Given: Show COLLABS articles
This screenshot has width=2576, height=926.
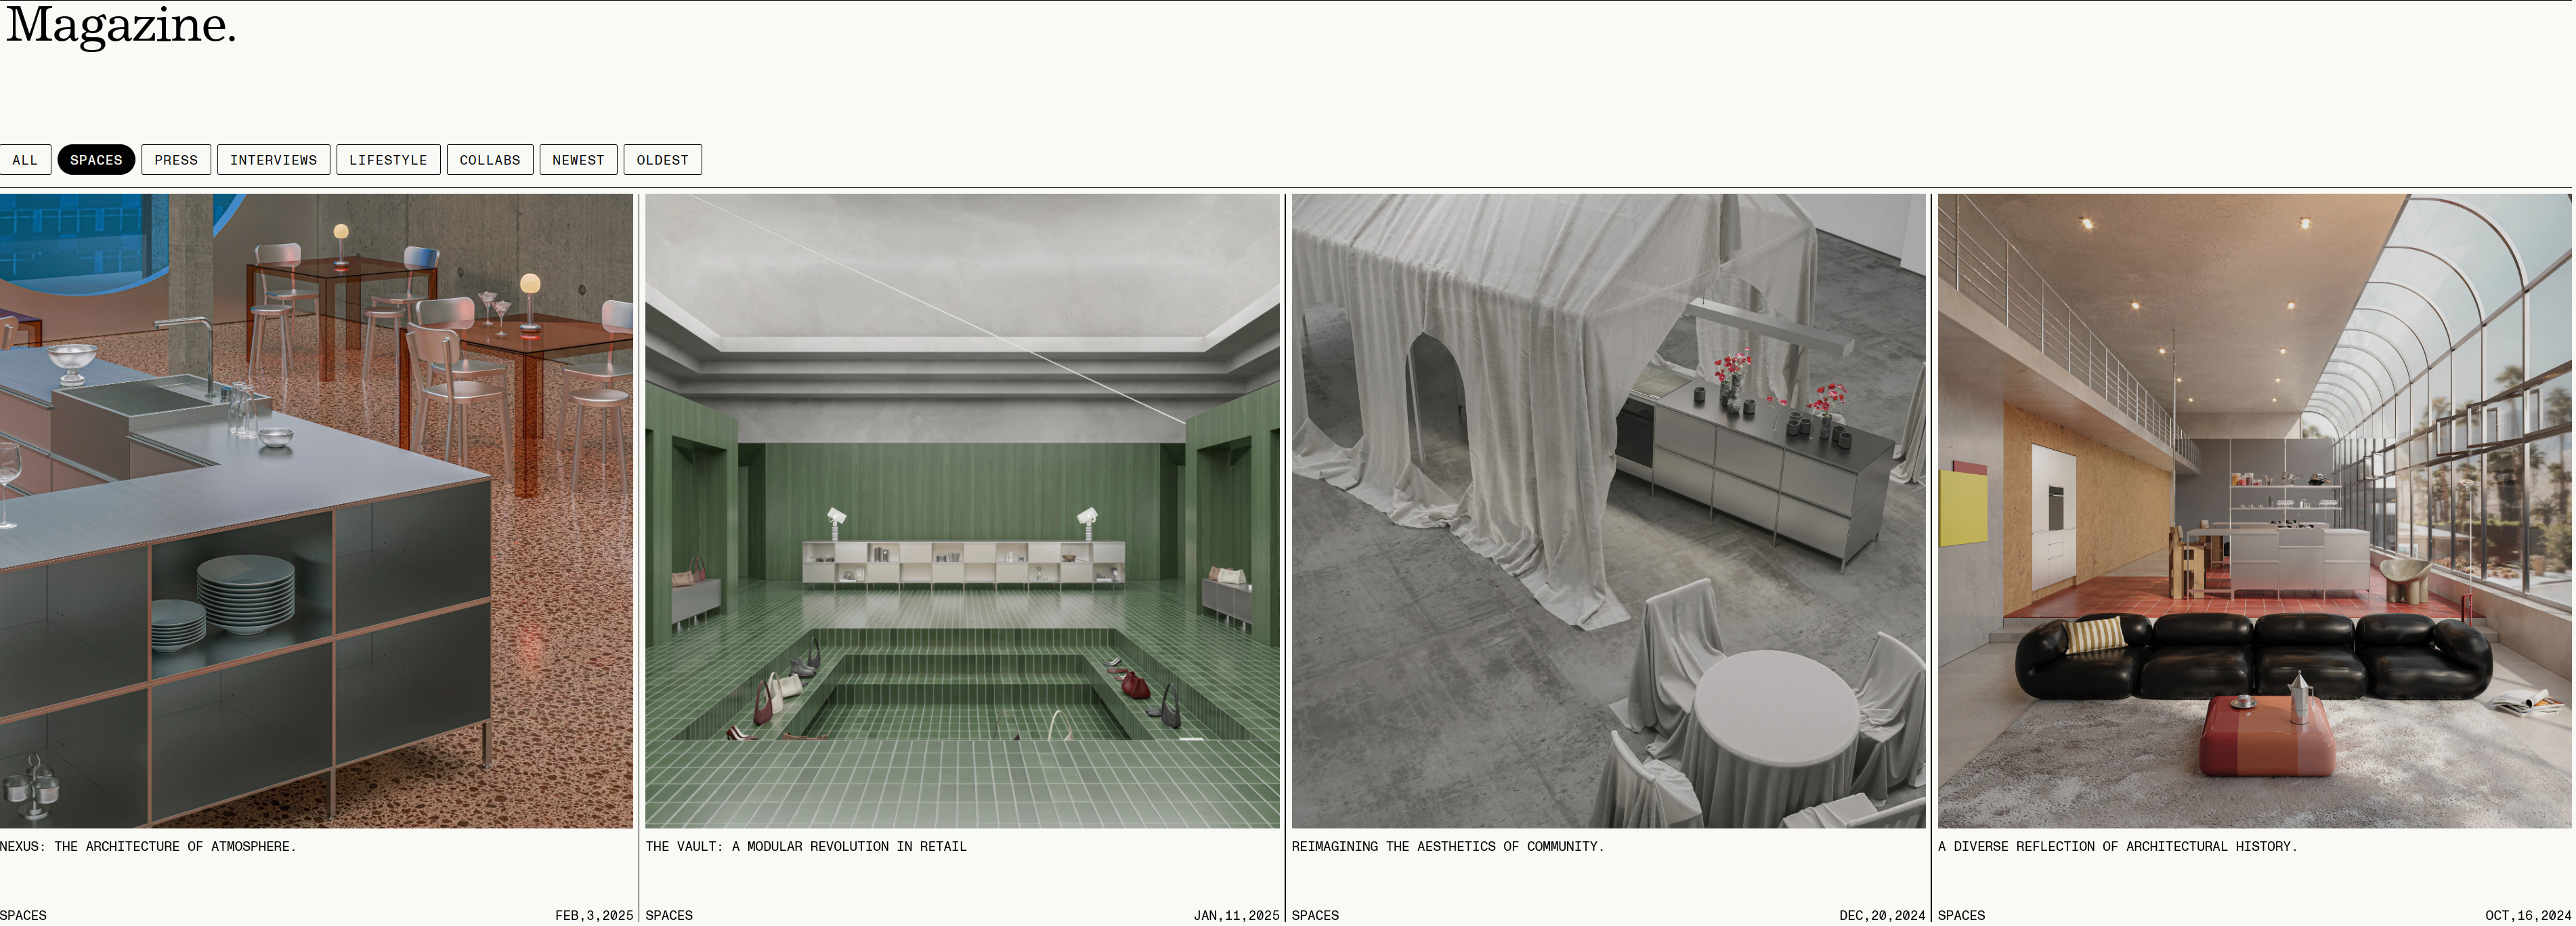Looking at the screenshot, I should [490, 160].
